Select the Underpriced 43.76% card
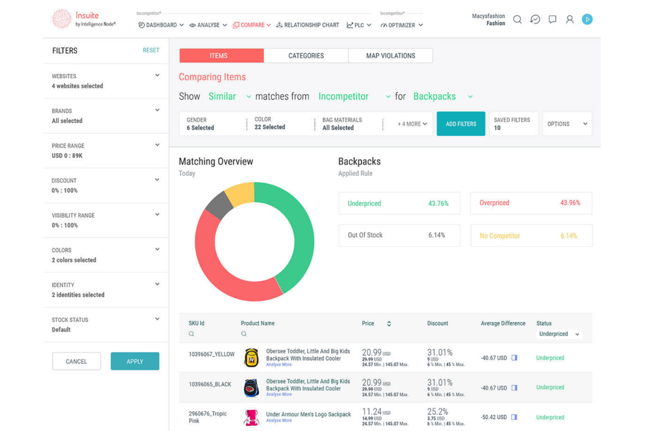 point(399,203)
